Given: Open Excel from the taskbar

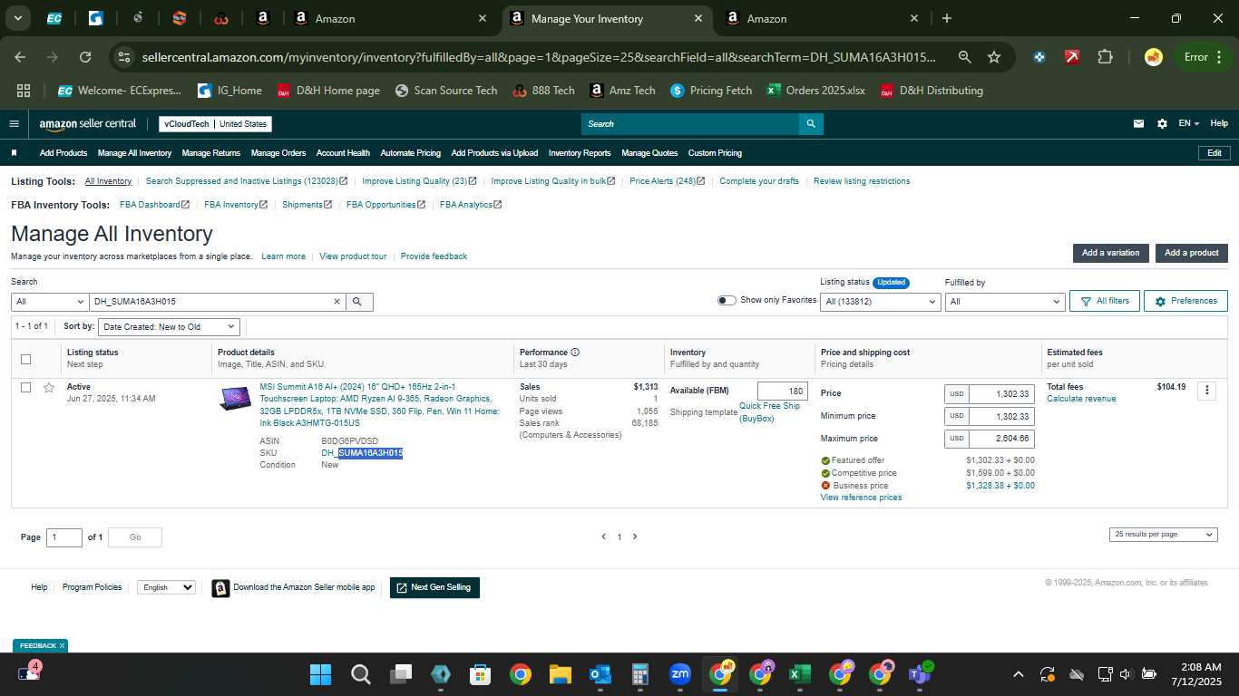Looking at the screenshot, I should point(799,674).
